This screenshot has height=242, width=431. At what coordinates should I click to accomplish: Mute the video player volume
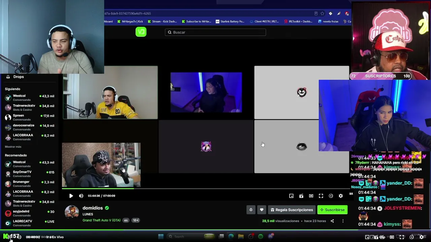click(81, 196)
